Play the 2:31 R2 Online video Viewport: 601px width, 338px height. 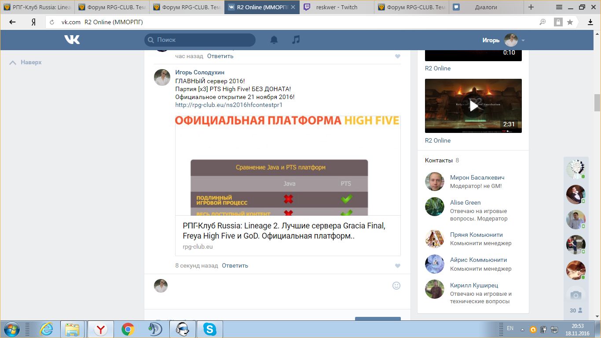coord(473,106)
